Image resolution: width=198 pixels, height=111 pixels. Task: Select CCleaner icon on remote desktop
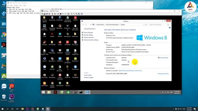point(45,43)
